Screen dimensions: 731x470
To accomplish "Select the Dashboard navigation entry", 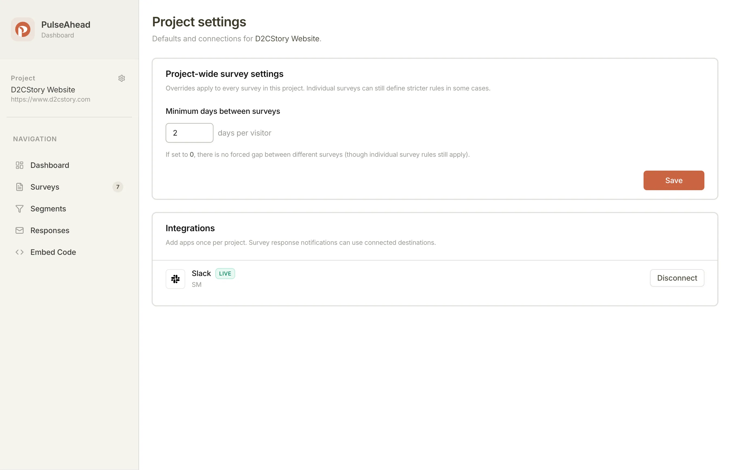I will click(50, 165).
